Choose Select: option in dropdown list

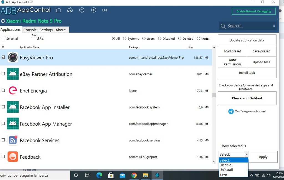tap(233, 160)
